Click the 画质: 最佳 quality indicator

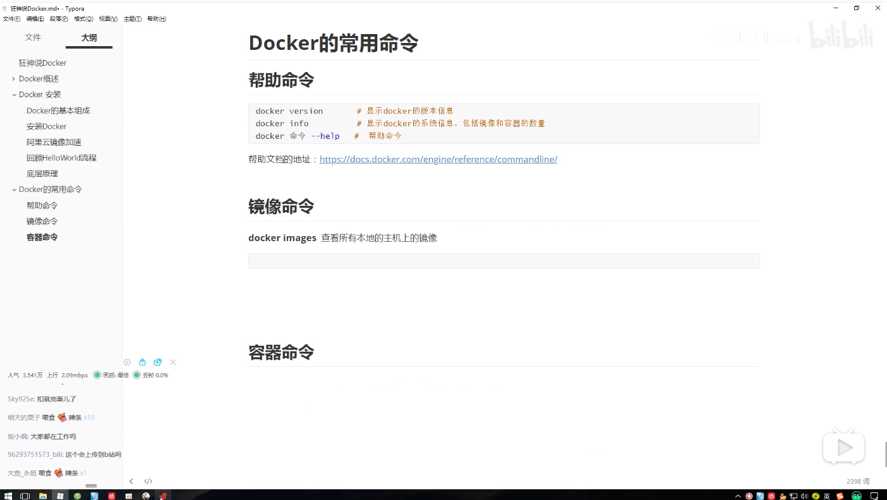[x=111, y=375]
